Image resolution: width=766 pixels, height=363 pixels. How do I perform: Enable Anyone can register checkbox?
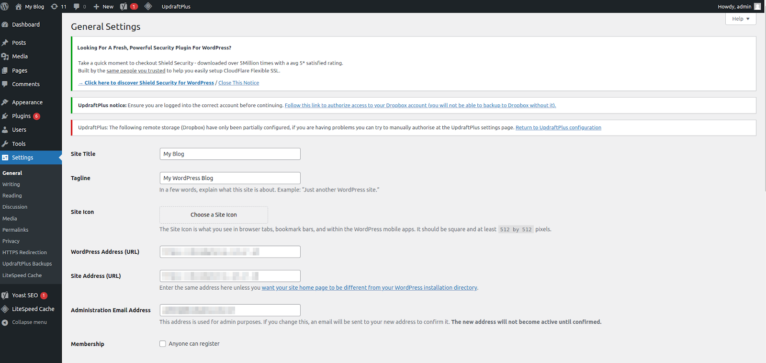163,344
